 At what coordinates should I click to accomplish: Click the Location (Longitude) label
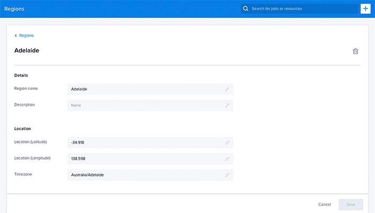[32, 158]
